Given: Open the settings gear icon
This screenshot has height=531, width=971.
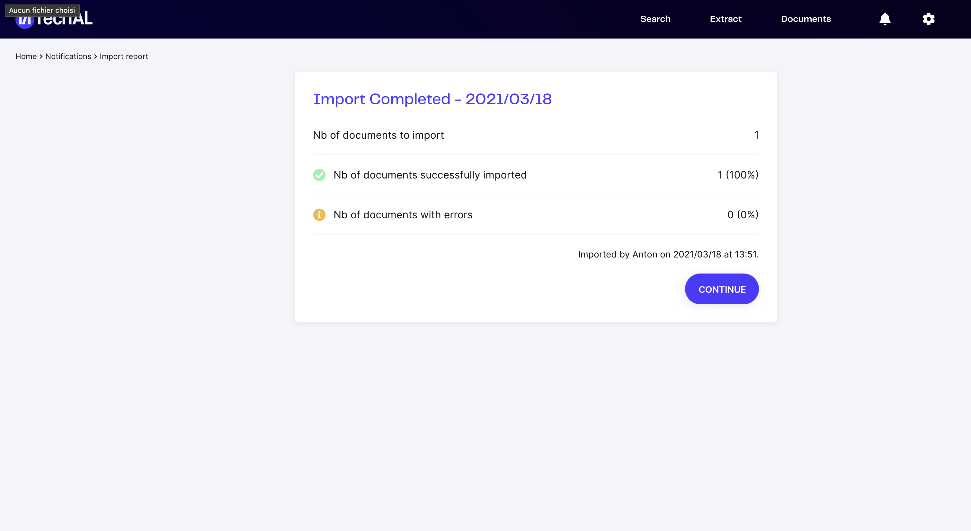Looking at the screenshot, I should [x=928, y=19].
